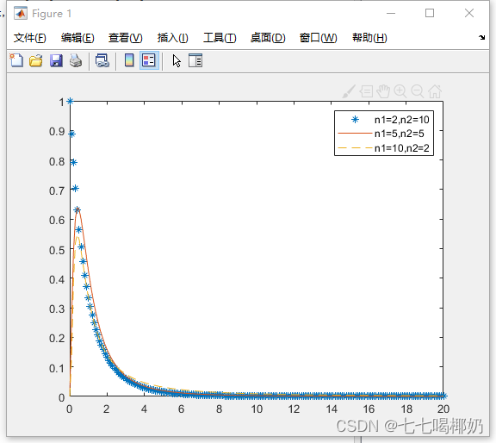Click the axes Data Tips icon
The width and height of the screenshot is (496, 443).
[366, 91]
